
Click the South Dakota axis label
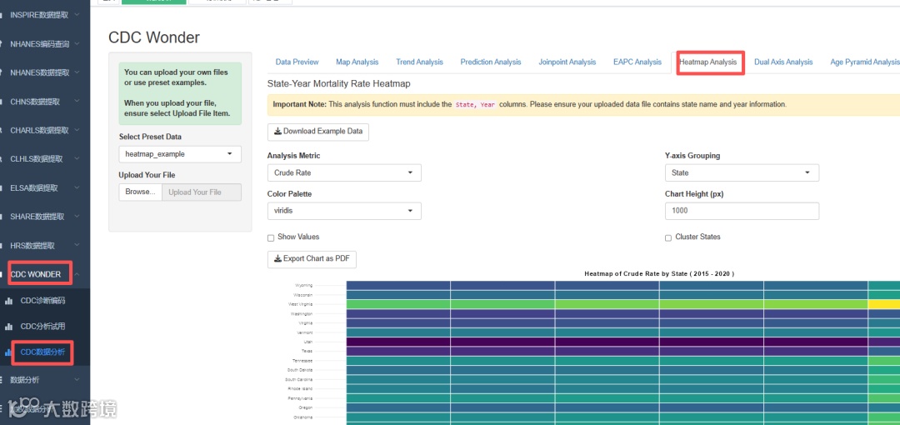301,370
